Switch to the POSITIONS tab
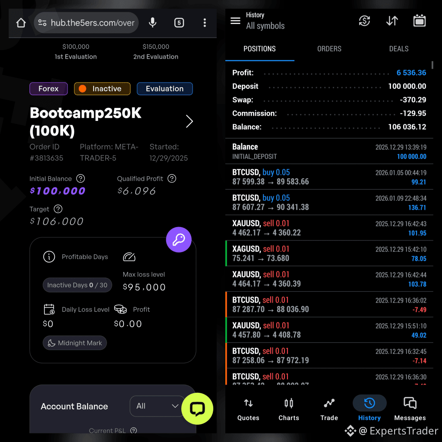442x442 pixels. (x=259, y=49)
